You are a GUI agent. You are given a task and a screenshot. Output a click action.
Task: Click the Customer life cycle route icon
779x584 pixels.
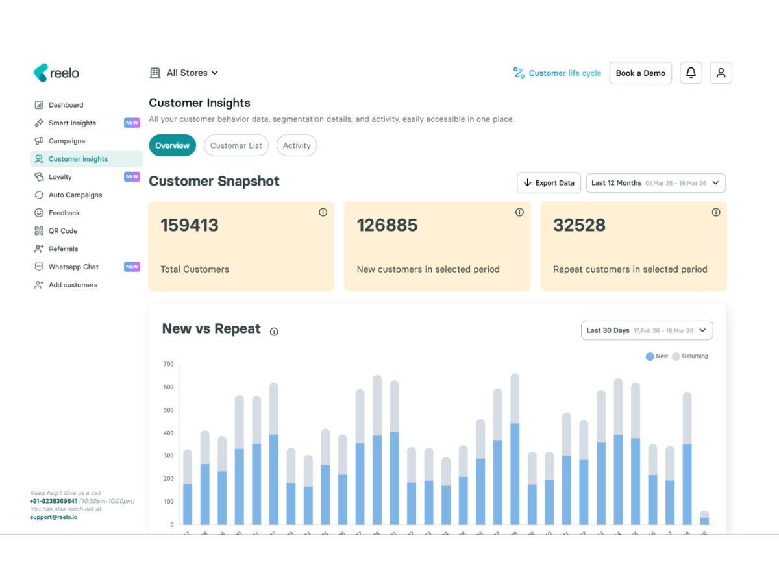[x=519, y=73]
